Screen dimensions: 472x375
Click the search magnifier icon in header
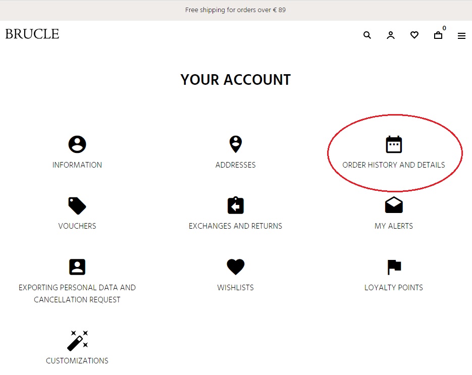[367, 35]
